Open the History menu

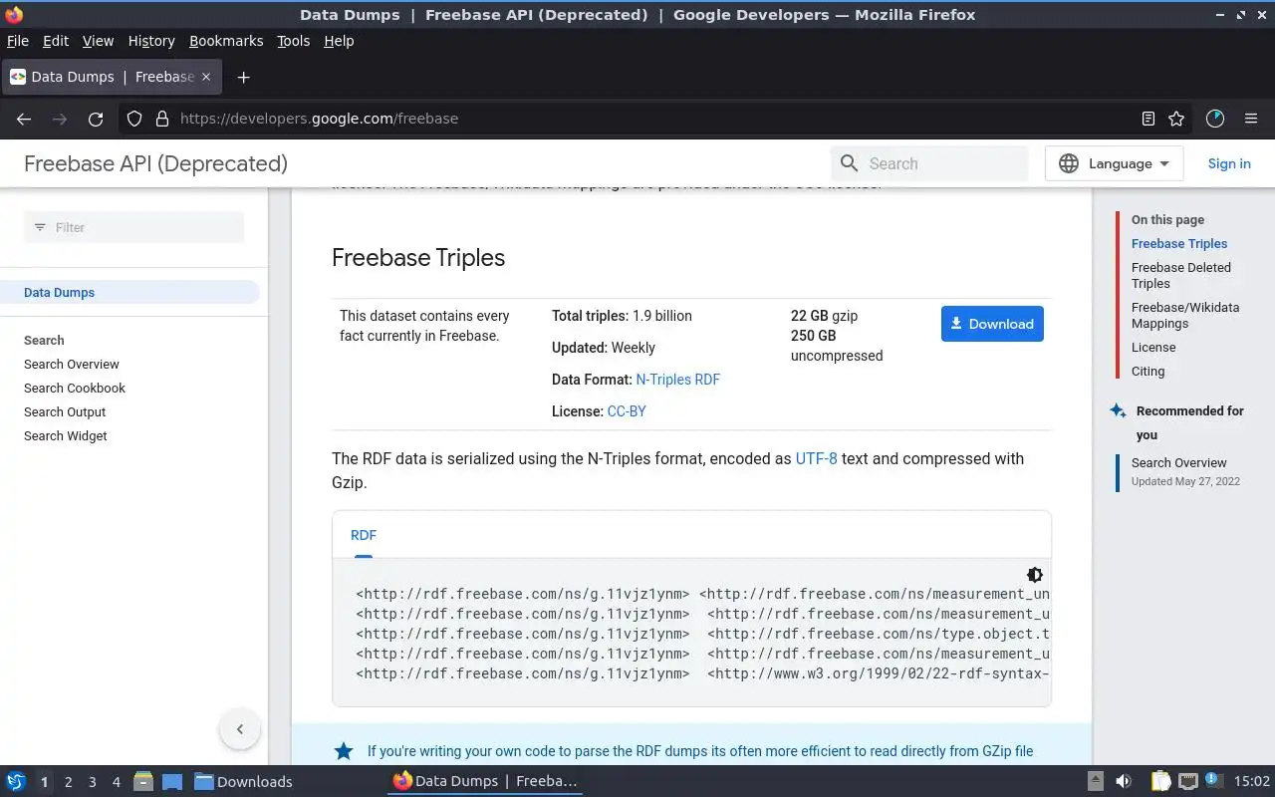[x=151, y=41]
